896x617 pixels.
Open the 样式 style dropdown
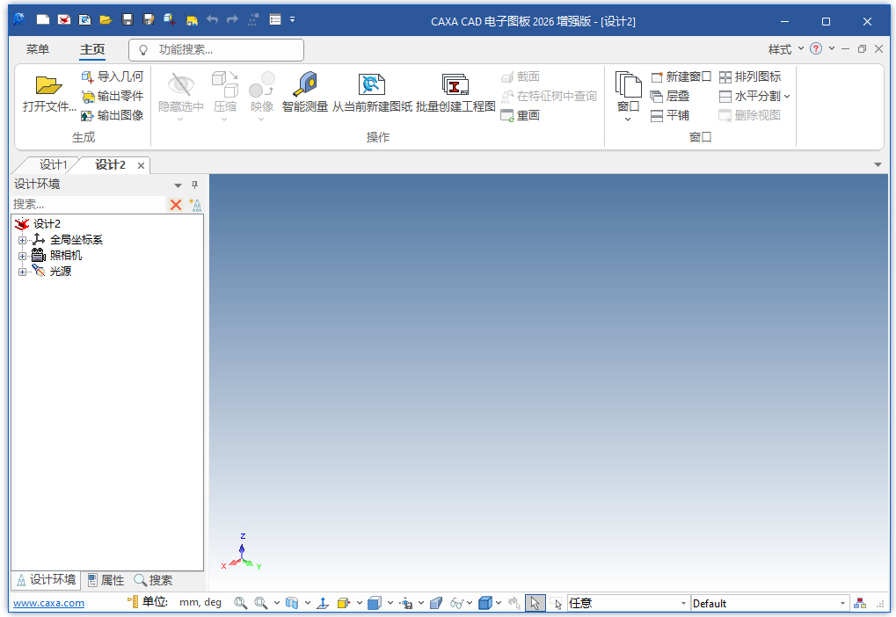[785, 49]
